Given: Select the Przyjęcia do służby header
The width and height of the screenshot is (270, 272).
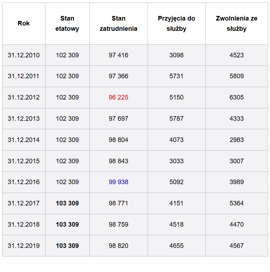Looking at the screenshot, I should (176, 23).
